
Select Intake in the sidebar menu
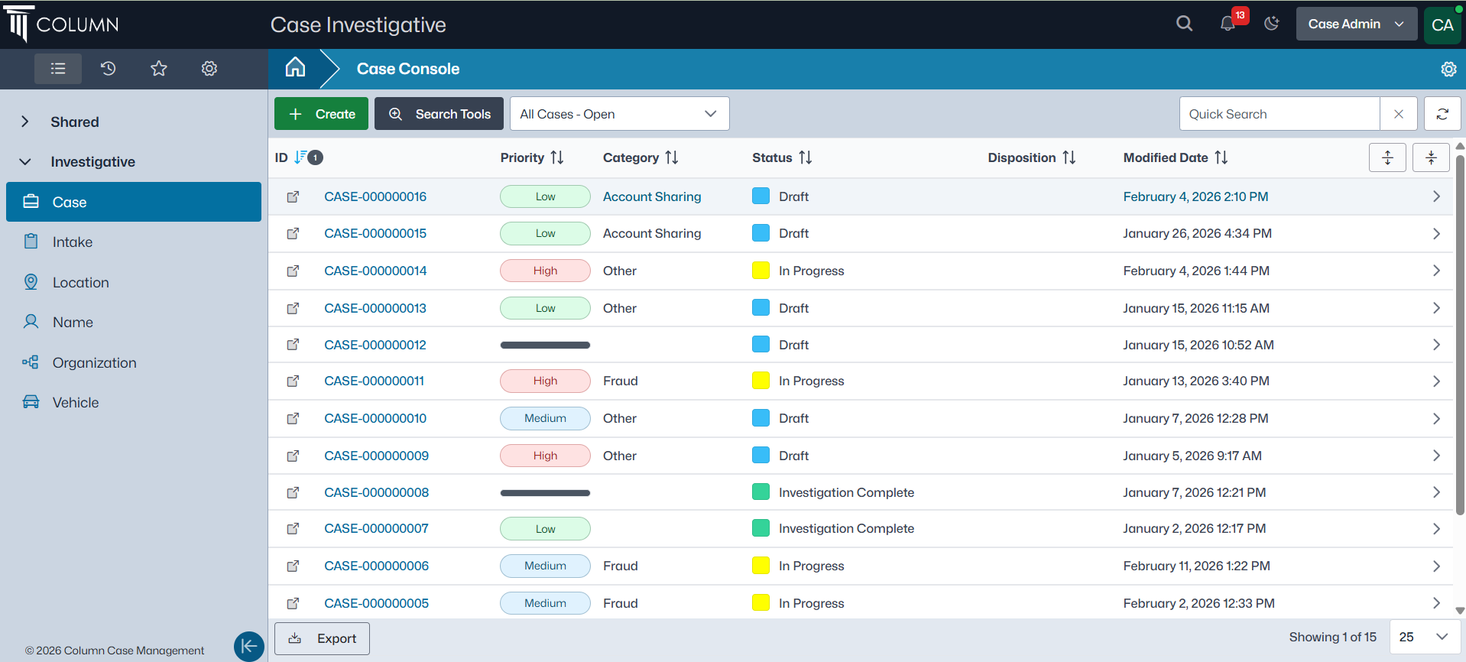[73, 242]
